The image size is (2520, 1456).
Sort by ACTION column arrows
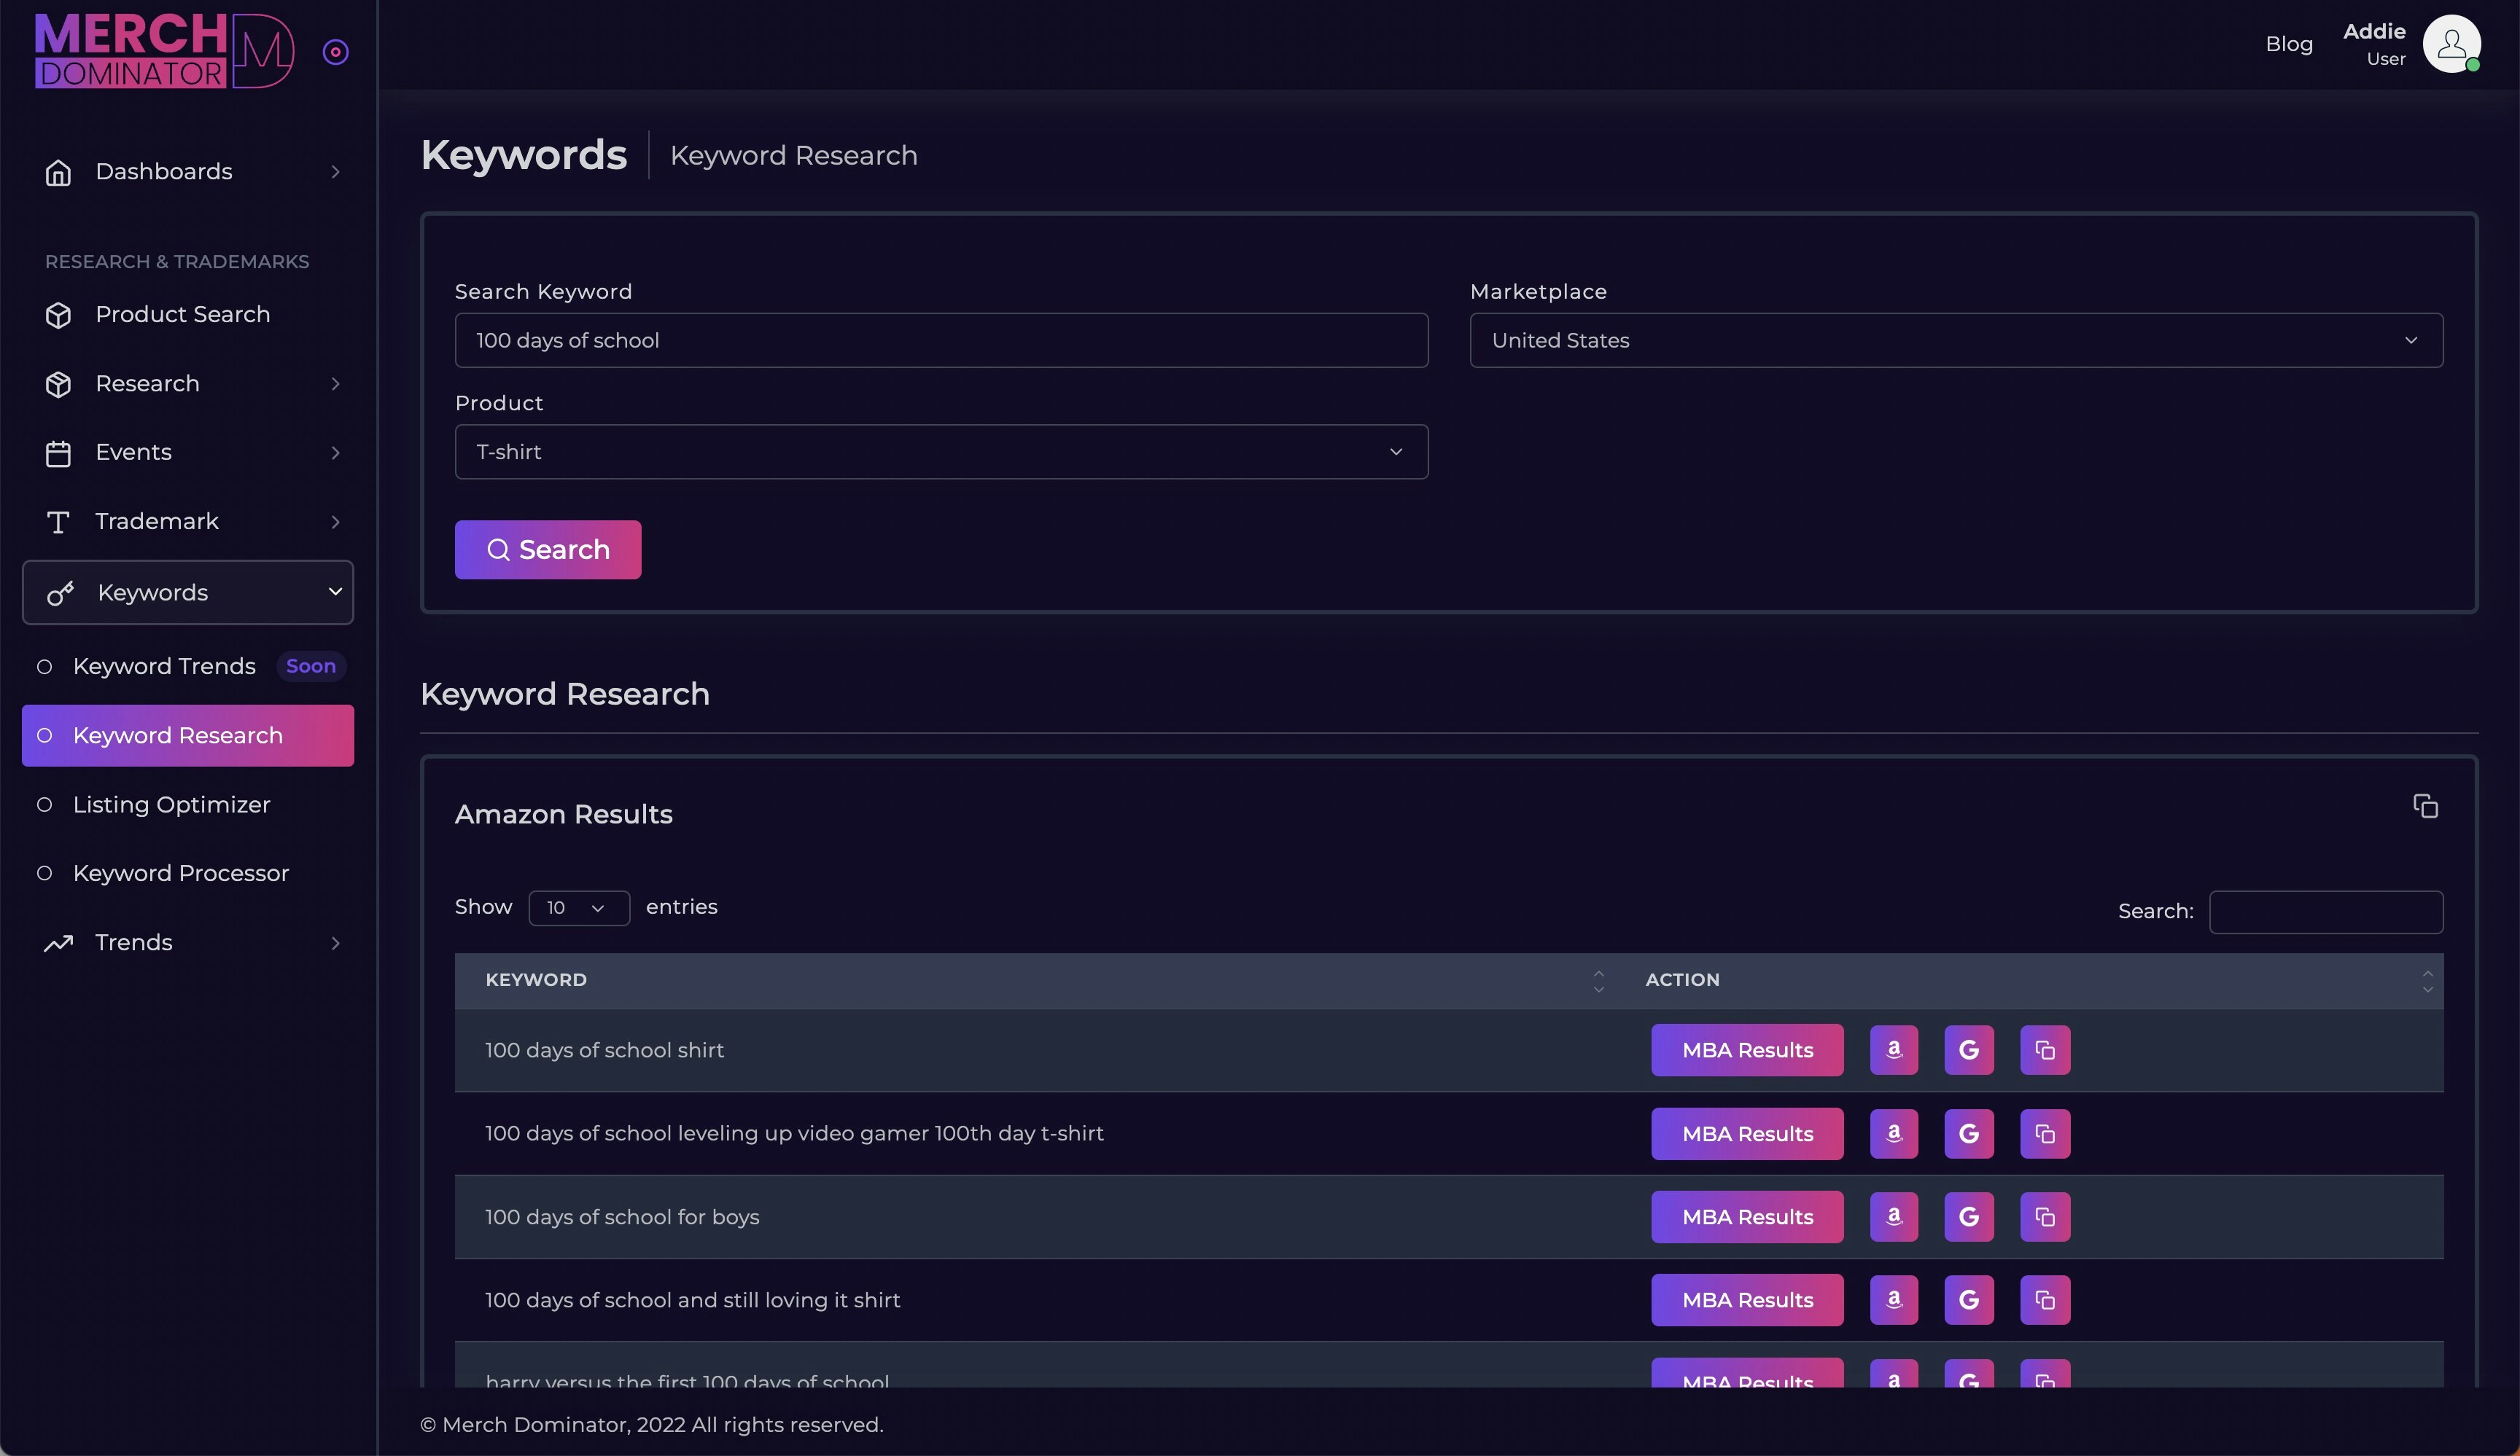[2427, 980]
